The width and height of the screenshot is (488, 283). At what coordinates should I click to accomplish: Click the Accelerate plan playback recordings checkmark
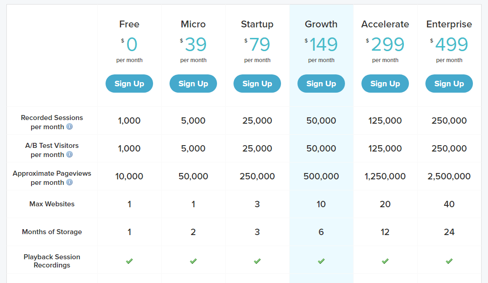385,261
